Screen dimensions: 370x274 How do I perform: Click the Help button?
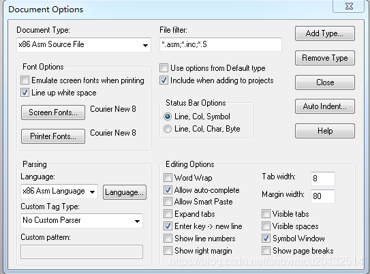(325, 131)
